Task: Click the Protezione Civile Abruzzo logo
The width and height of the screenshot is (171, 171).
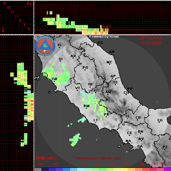Action: (x=45, y=46)
